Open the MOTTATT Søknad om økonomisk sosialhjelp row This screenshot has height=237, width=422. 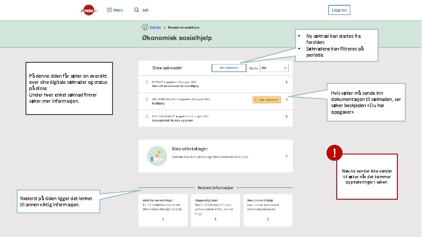click(x=215, y=84)
